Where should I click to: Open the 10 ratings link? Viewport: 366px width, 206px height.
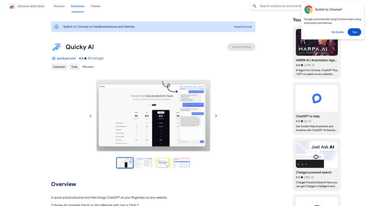[x=95, y=58]
